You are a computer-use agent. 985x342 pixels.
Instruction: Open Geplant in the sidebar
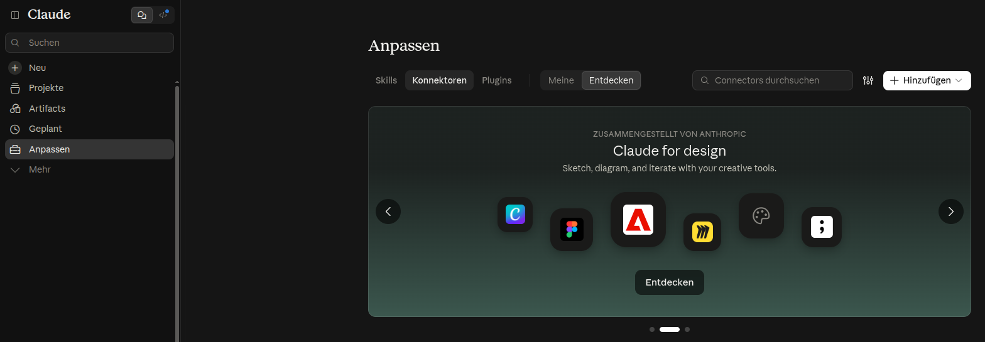[89, 129]
